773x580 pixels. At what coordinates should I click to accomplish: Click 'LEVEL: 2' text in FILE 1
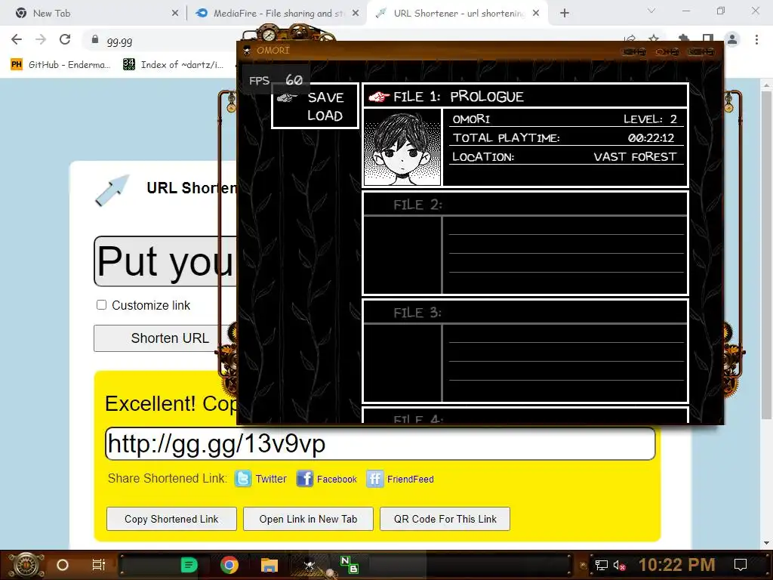click(x=650, y=119)
